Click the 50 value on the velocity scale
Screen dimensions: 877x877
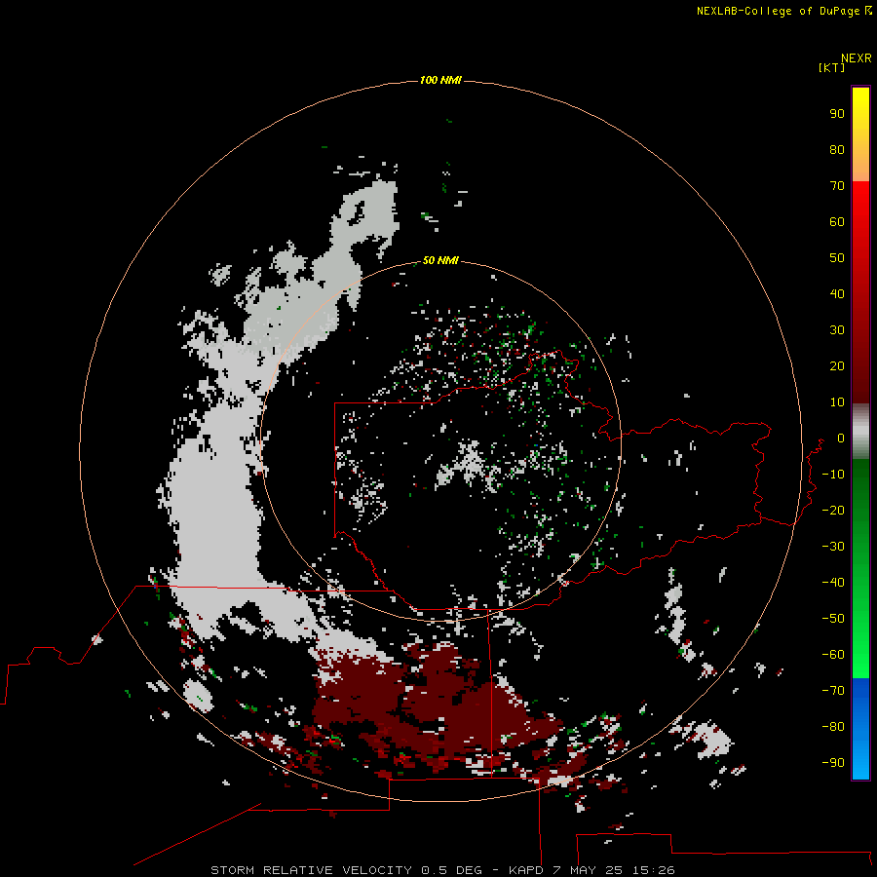[837, 258]
